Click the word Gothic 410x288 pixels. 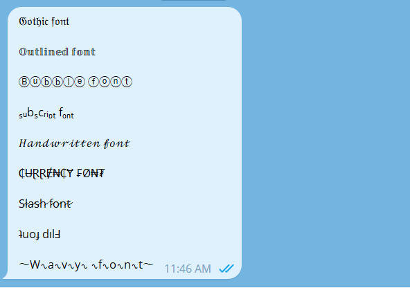(x=34, y=21)
